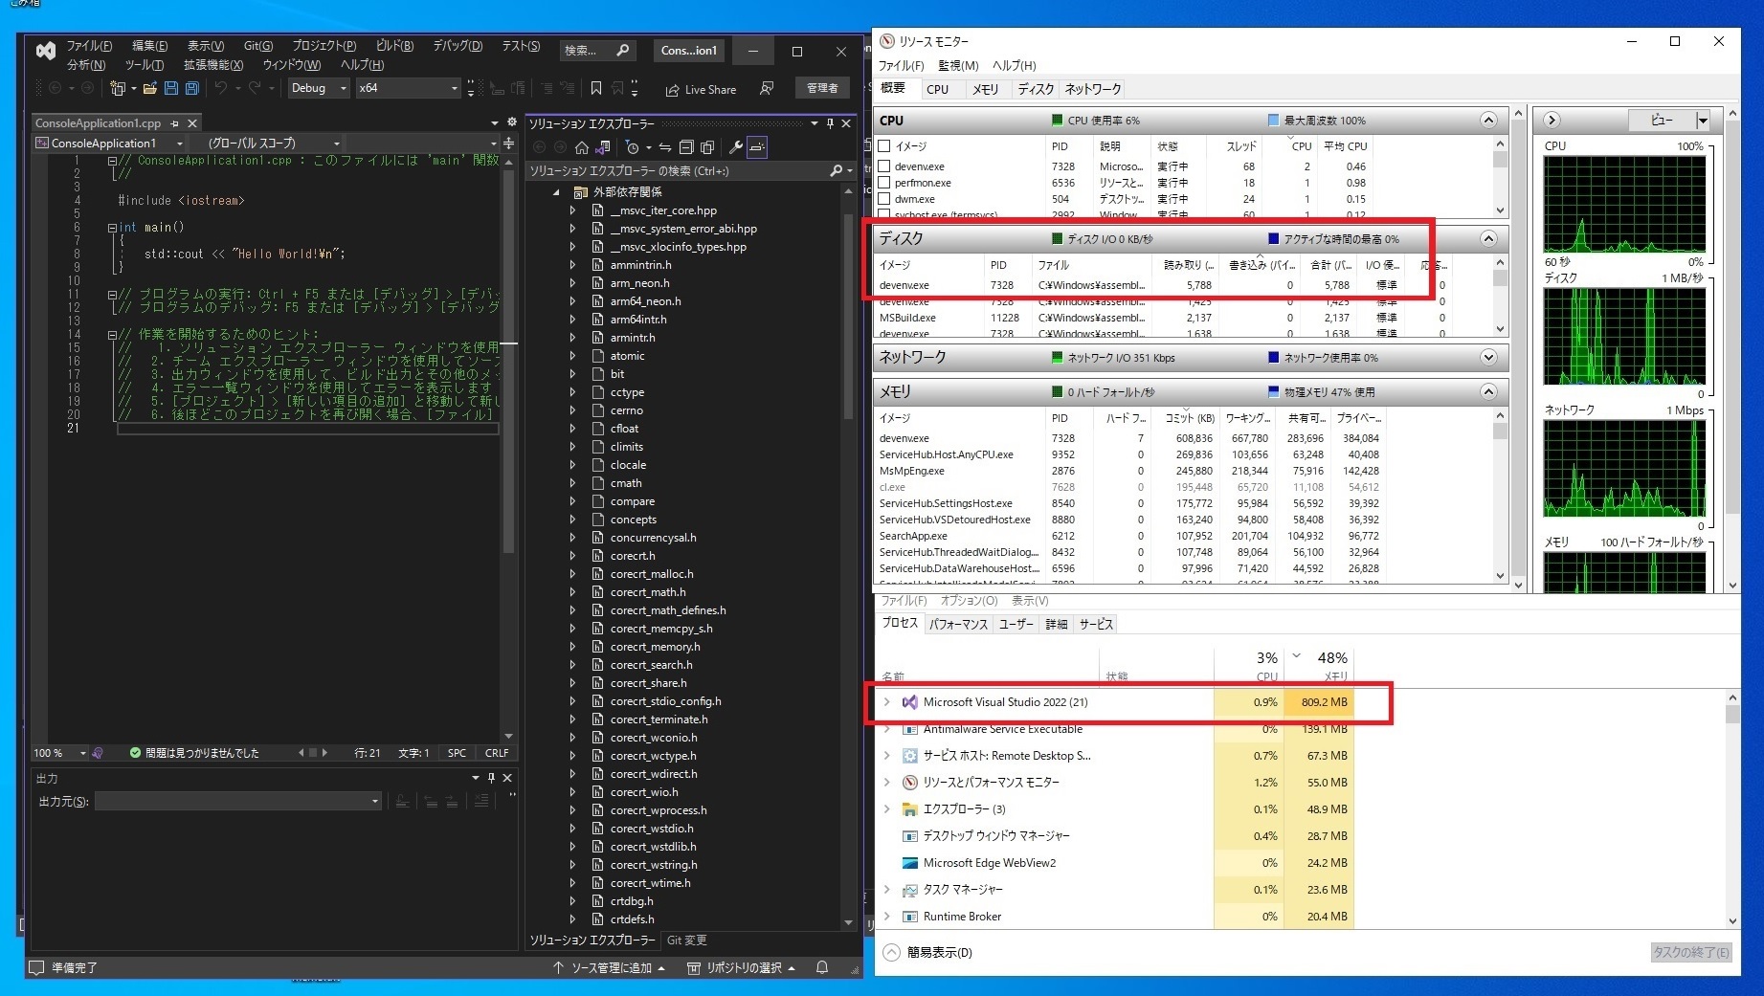Check the devenv.exe checkbox in CPU list

point(884,166)
